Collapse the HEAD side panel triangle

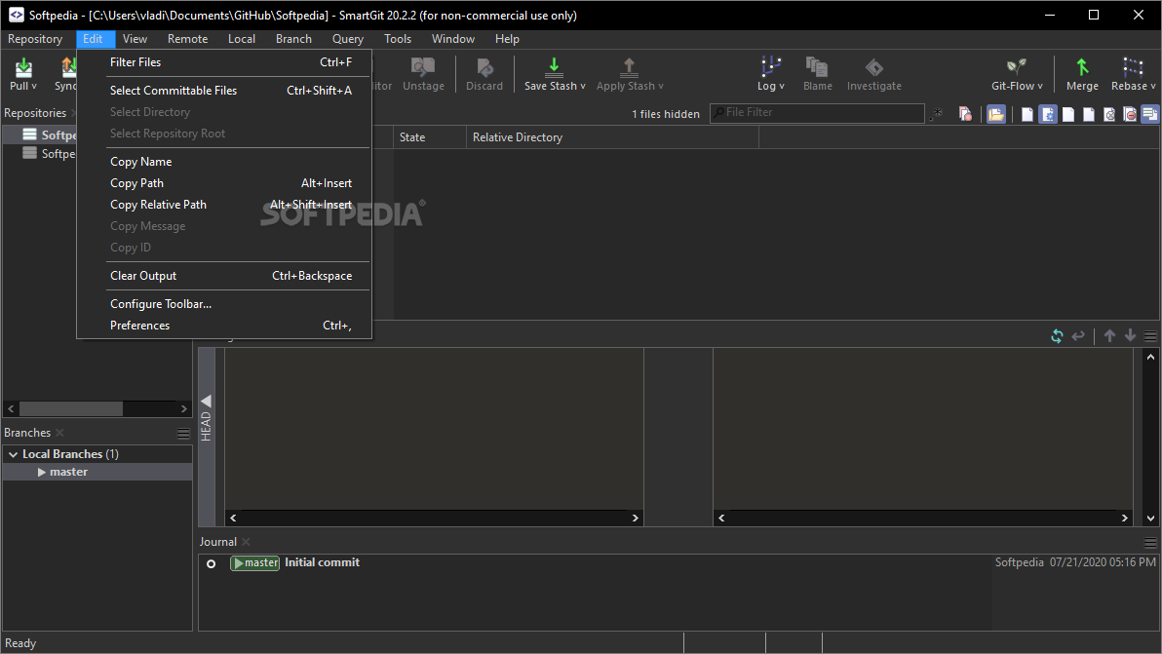click(206, 401)
